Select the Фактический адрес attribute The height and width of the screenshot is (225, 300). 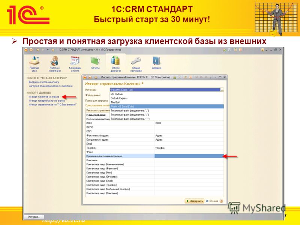point(120,136)
